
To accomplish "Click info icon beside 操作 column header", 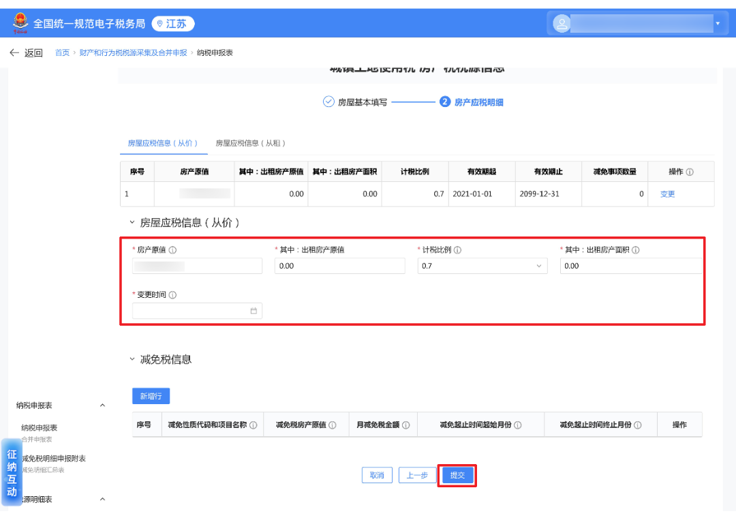I will pyautogui.click(x=690, y=172).
